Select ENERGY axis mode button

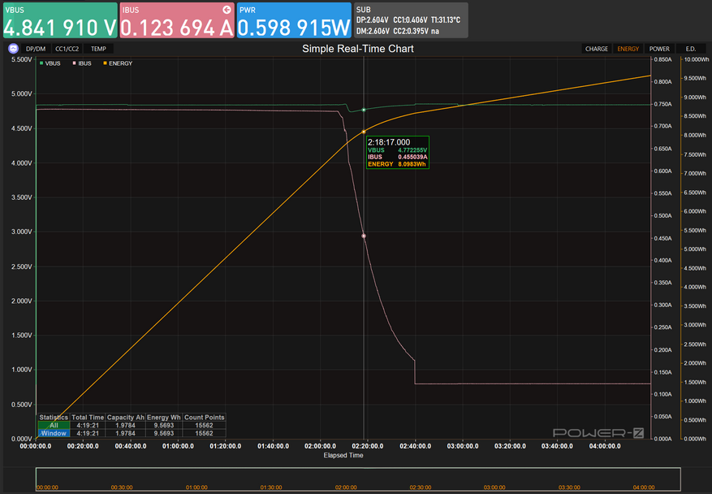tap(628, 49)
